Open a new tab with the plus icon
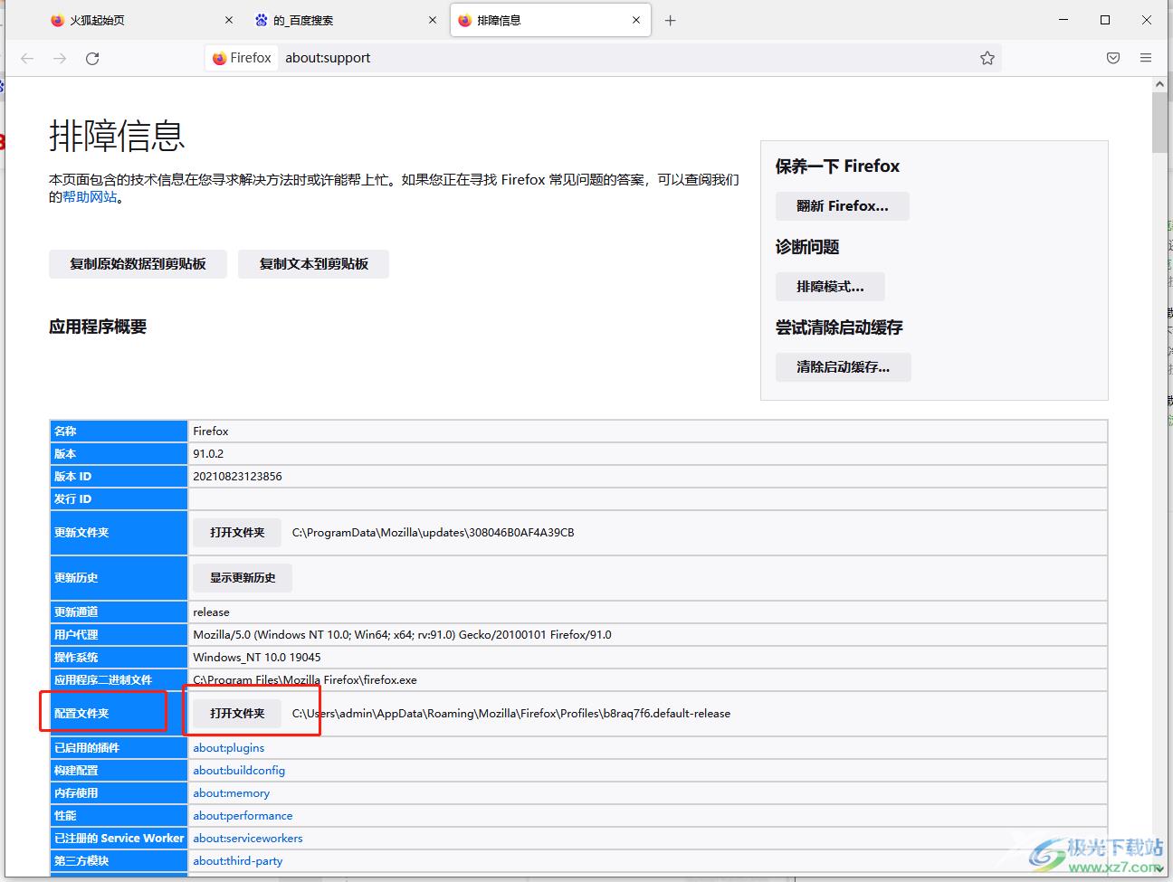 [670, 20]
